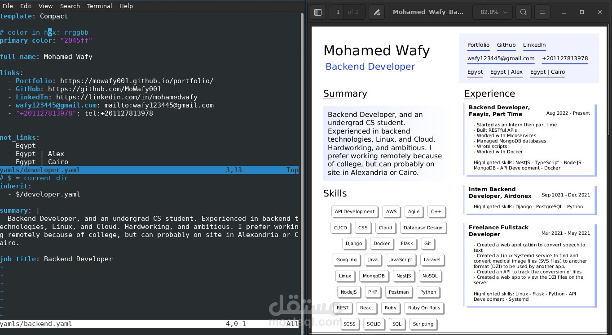Click the Agile skill tag

[414, 211]
